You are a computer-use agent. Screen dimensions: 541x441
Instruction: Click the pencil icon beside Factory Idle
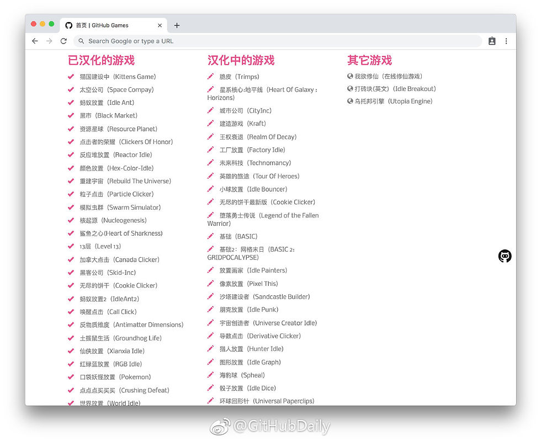(210, 150)
